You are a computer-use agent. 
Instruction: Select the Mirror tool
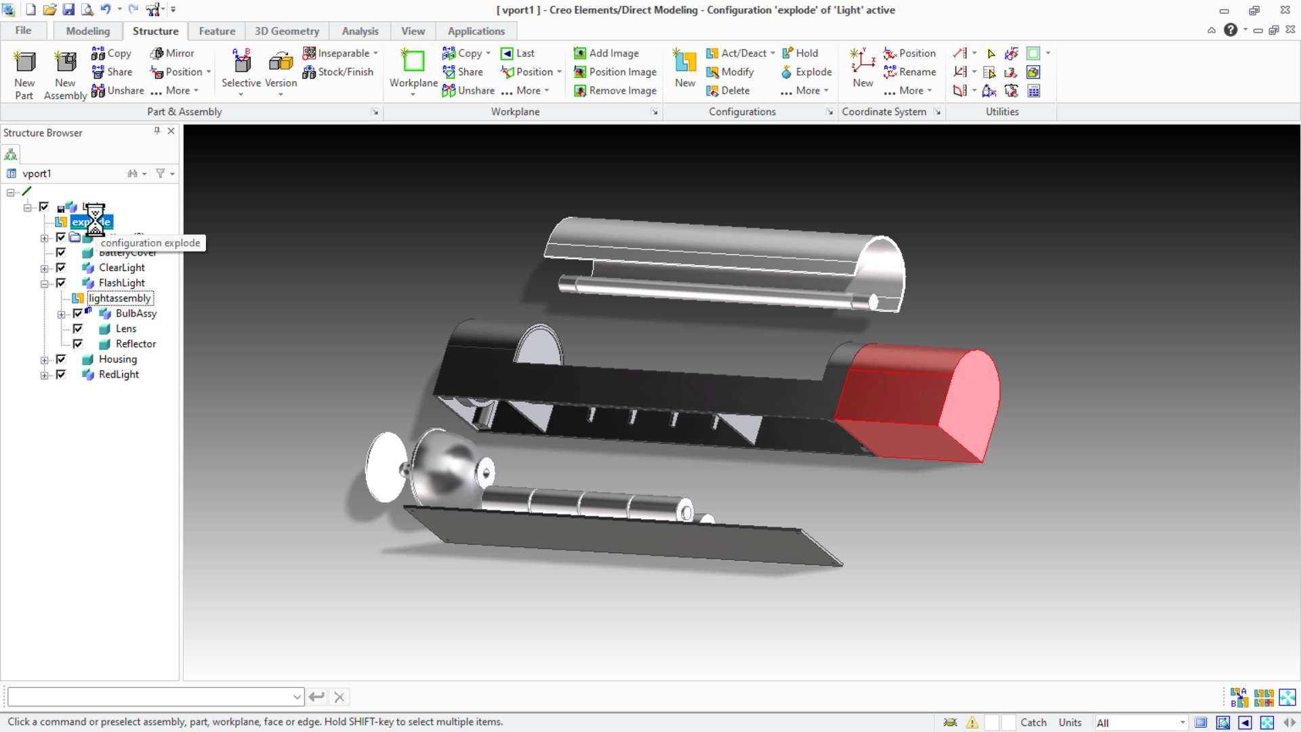(x=172, y=53)
